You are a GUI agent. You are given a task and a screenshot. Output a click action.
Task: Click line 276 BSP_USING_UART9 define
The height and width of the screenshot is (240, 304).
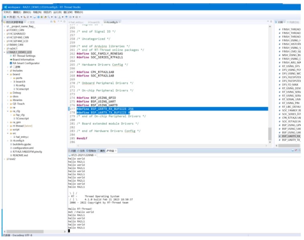point(104,105)
